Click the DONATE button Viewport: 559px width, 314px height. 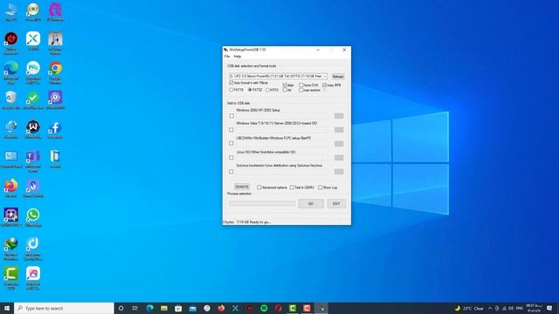click(x=242, y=187)
